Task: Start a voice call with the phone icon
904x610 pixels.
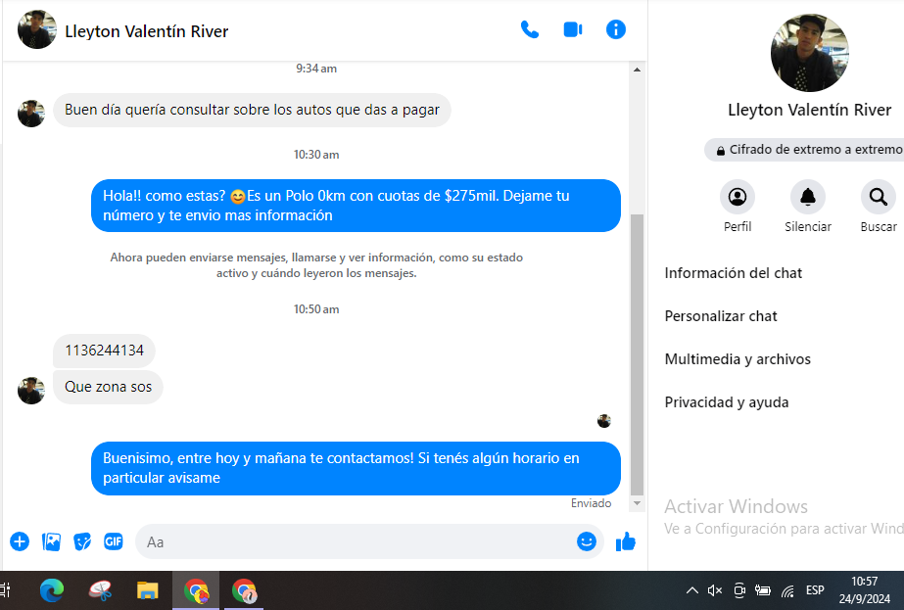Action: pyautogui.click(x=530, y=29)
